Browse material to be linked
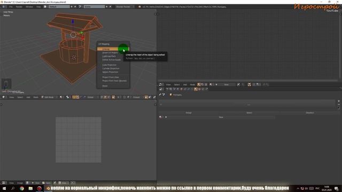Viewport: 342px width, 192px height. [x=161, y=117]
